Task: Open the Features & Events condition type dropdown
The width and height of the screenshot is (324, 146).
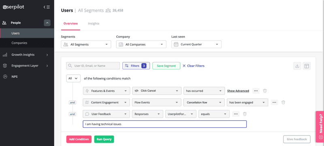Action: pos(107,91)
